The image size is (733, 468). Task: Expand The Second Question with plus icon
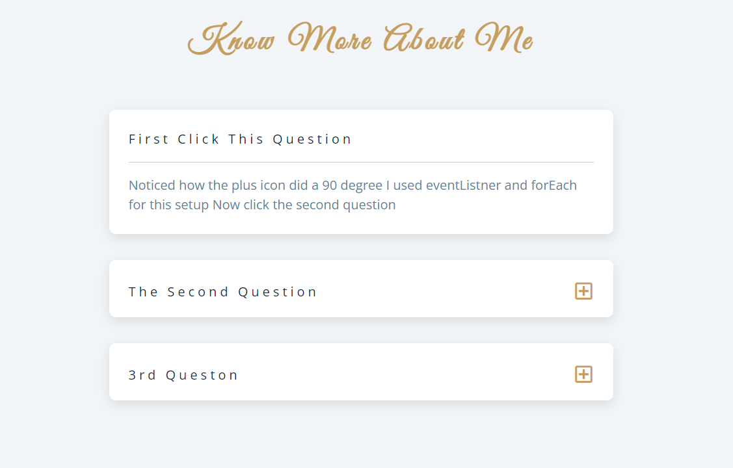(583, 291)
